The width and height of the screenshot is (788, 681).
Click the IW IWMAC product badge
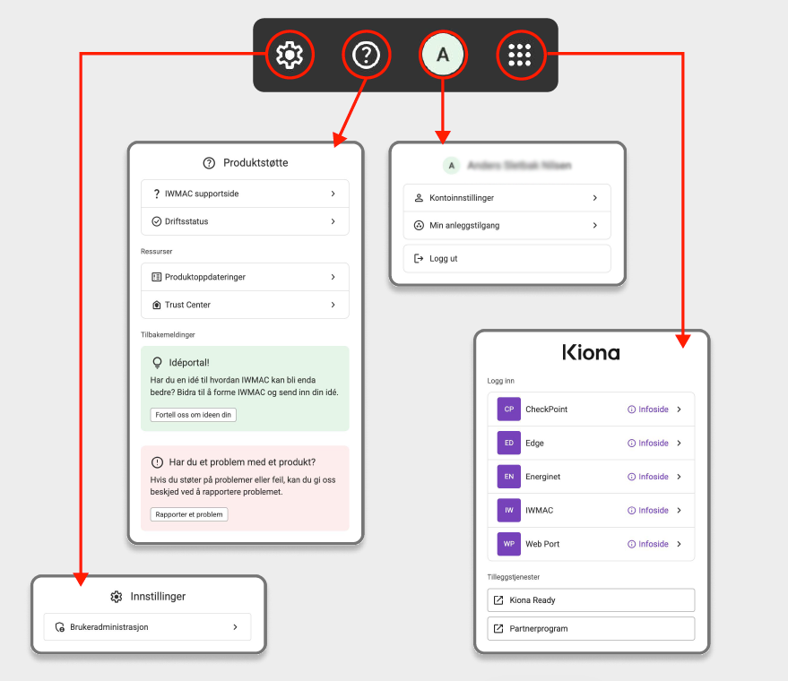509,510
